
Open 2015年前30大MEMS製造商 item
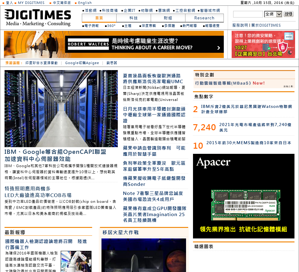click(249, 143)
